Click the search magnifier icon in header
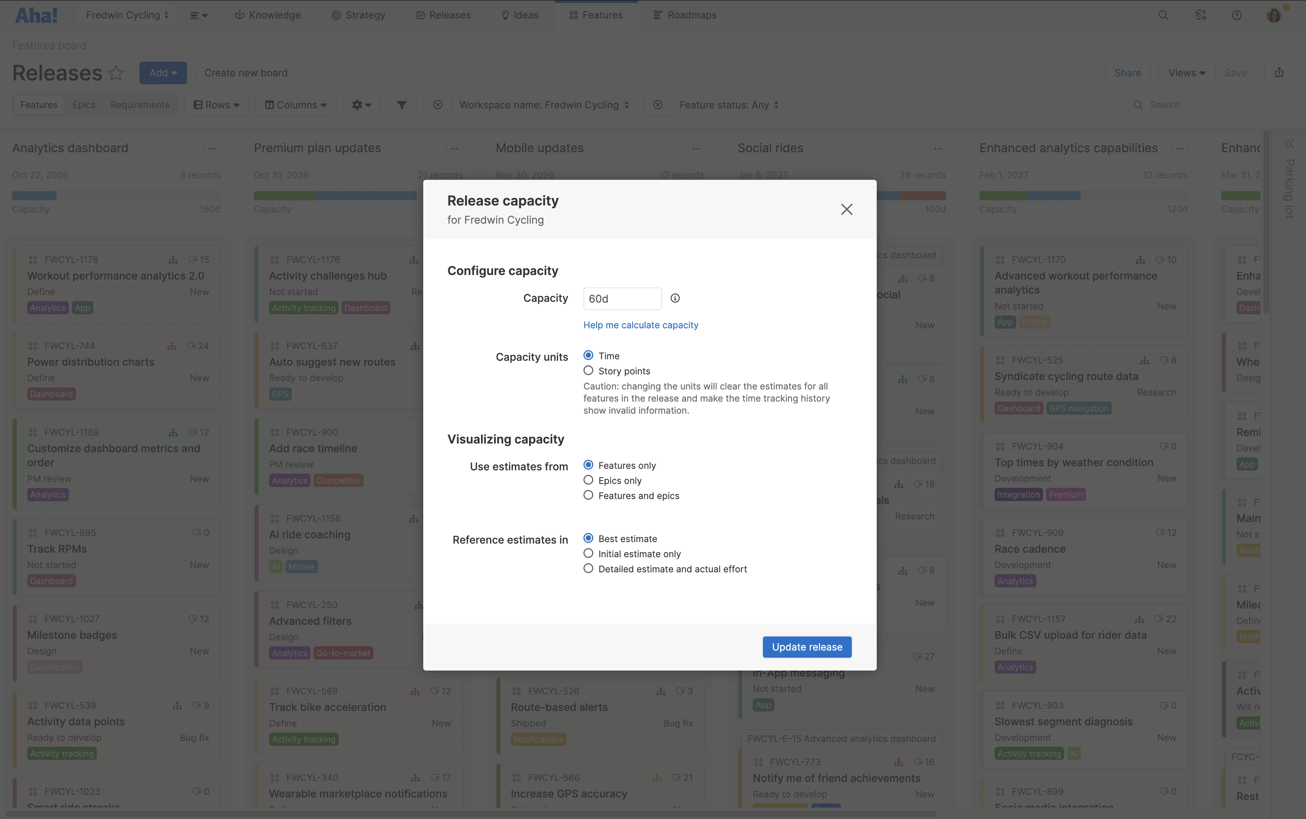Screen dimensions: 1306x819 (1163, 15)
